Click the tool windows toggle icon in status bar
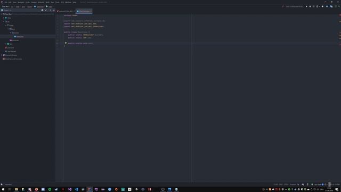 [x=2, y=185]
